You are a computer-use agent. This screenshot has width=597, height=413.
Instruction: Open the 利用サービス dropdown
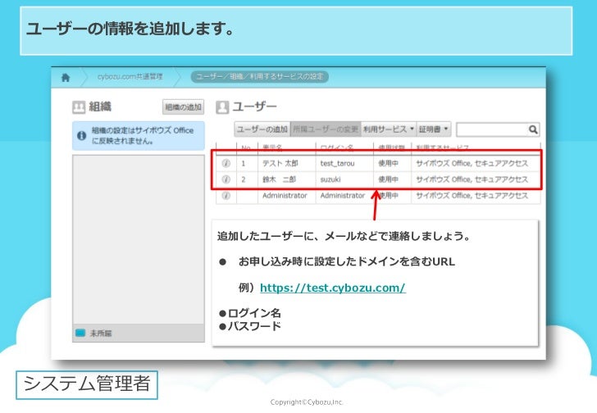pyautogui.click(x=389, y=129)
